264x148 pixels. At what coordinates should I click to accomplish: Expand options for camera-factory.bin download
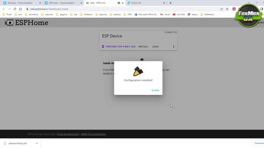[x=37, y=143]
